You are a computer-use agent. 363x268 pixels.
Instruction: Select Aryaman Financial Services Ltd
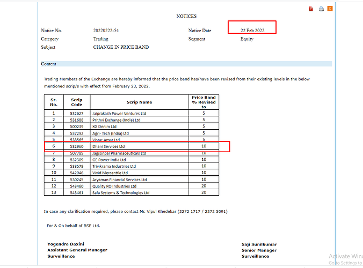click(x=119, y=180)
